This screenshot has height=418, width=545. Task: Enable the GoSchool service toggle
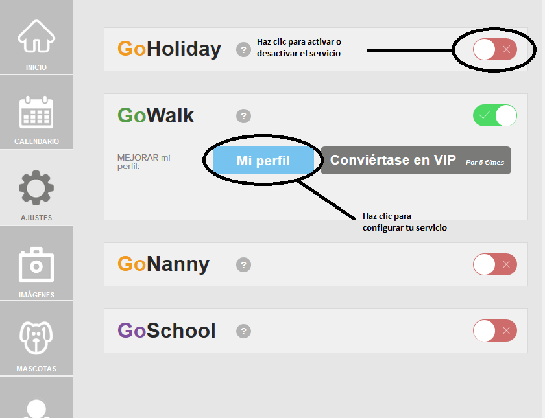pyautogui.click(x=495, y=331)
